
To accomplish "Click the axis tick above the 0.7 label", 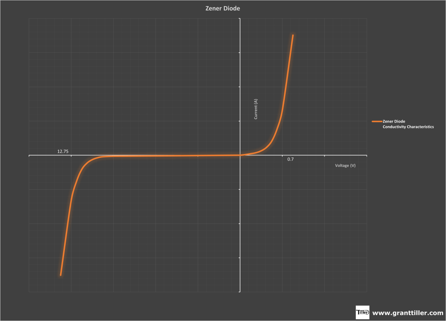I will pos(282,155).
